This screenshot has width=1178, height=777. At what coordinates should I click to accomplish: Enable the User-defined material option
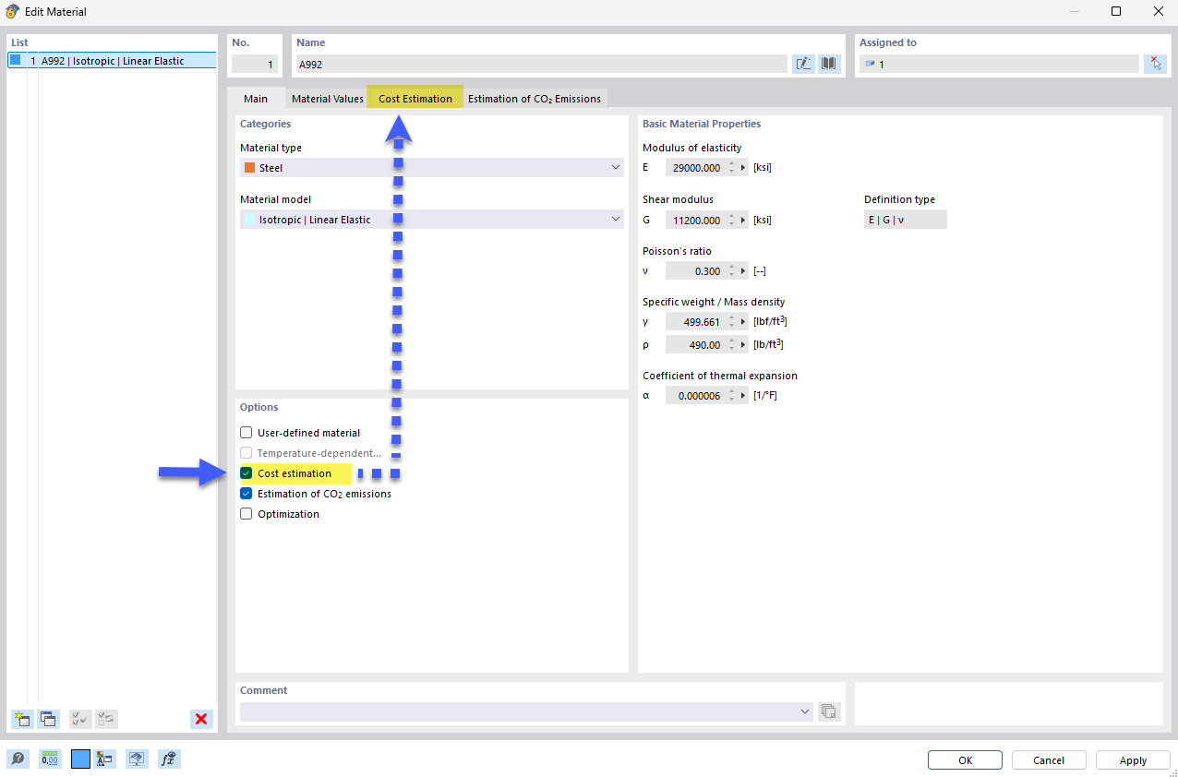(x=246, y=432)
